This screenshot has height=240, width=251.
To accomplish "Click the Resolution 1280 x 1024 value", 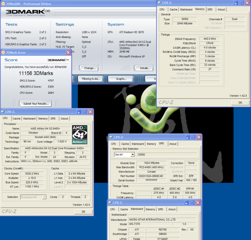I will pyautogui.click(x=89, y=32).
